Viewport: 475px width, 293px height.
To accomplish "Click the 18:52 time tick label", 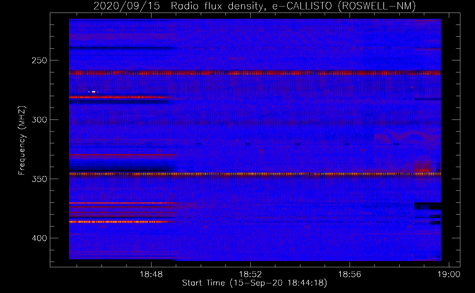I will (x=250, y=275).
